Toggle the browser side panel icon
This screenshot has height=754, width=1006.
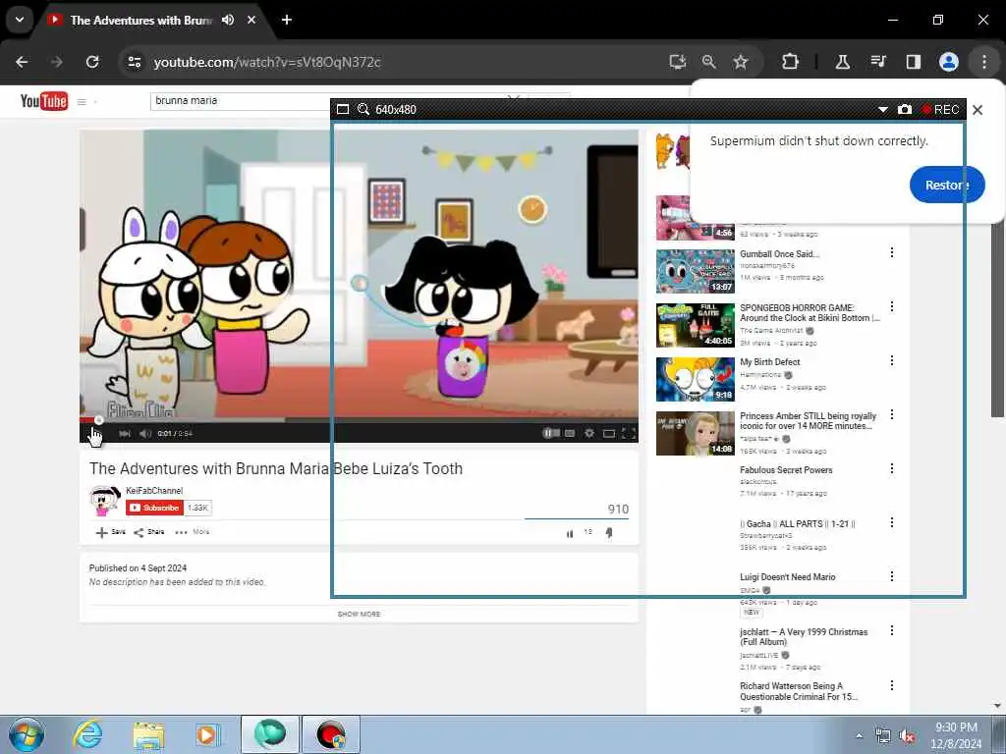coord(913,62)
